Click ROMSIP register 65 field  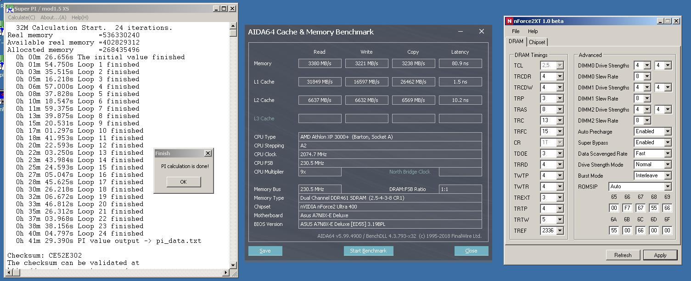(x=614, y=208)
